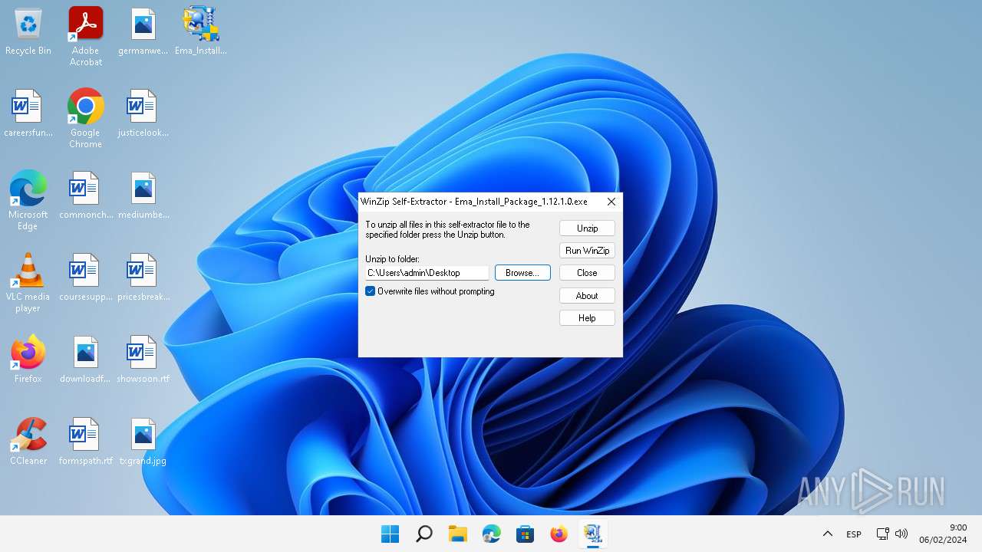
Task: Close the WinZip Self-Extractor window with X
Action: point(611,202)
